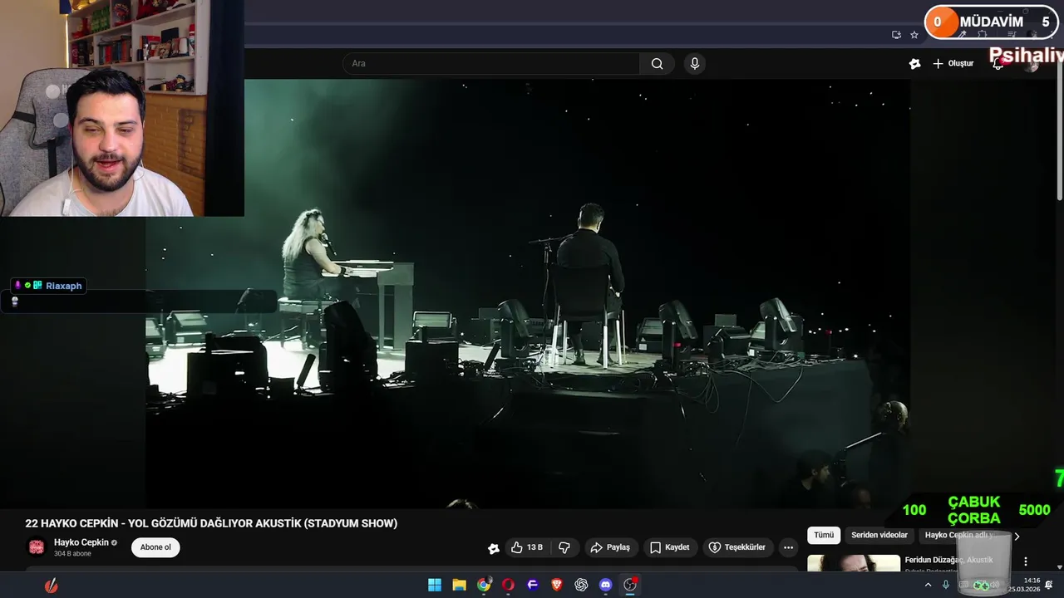
Task: Open Opera browser from the taskbar
Action: (x=508, y=585)
